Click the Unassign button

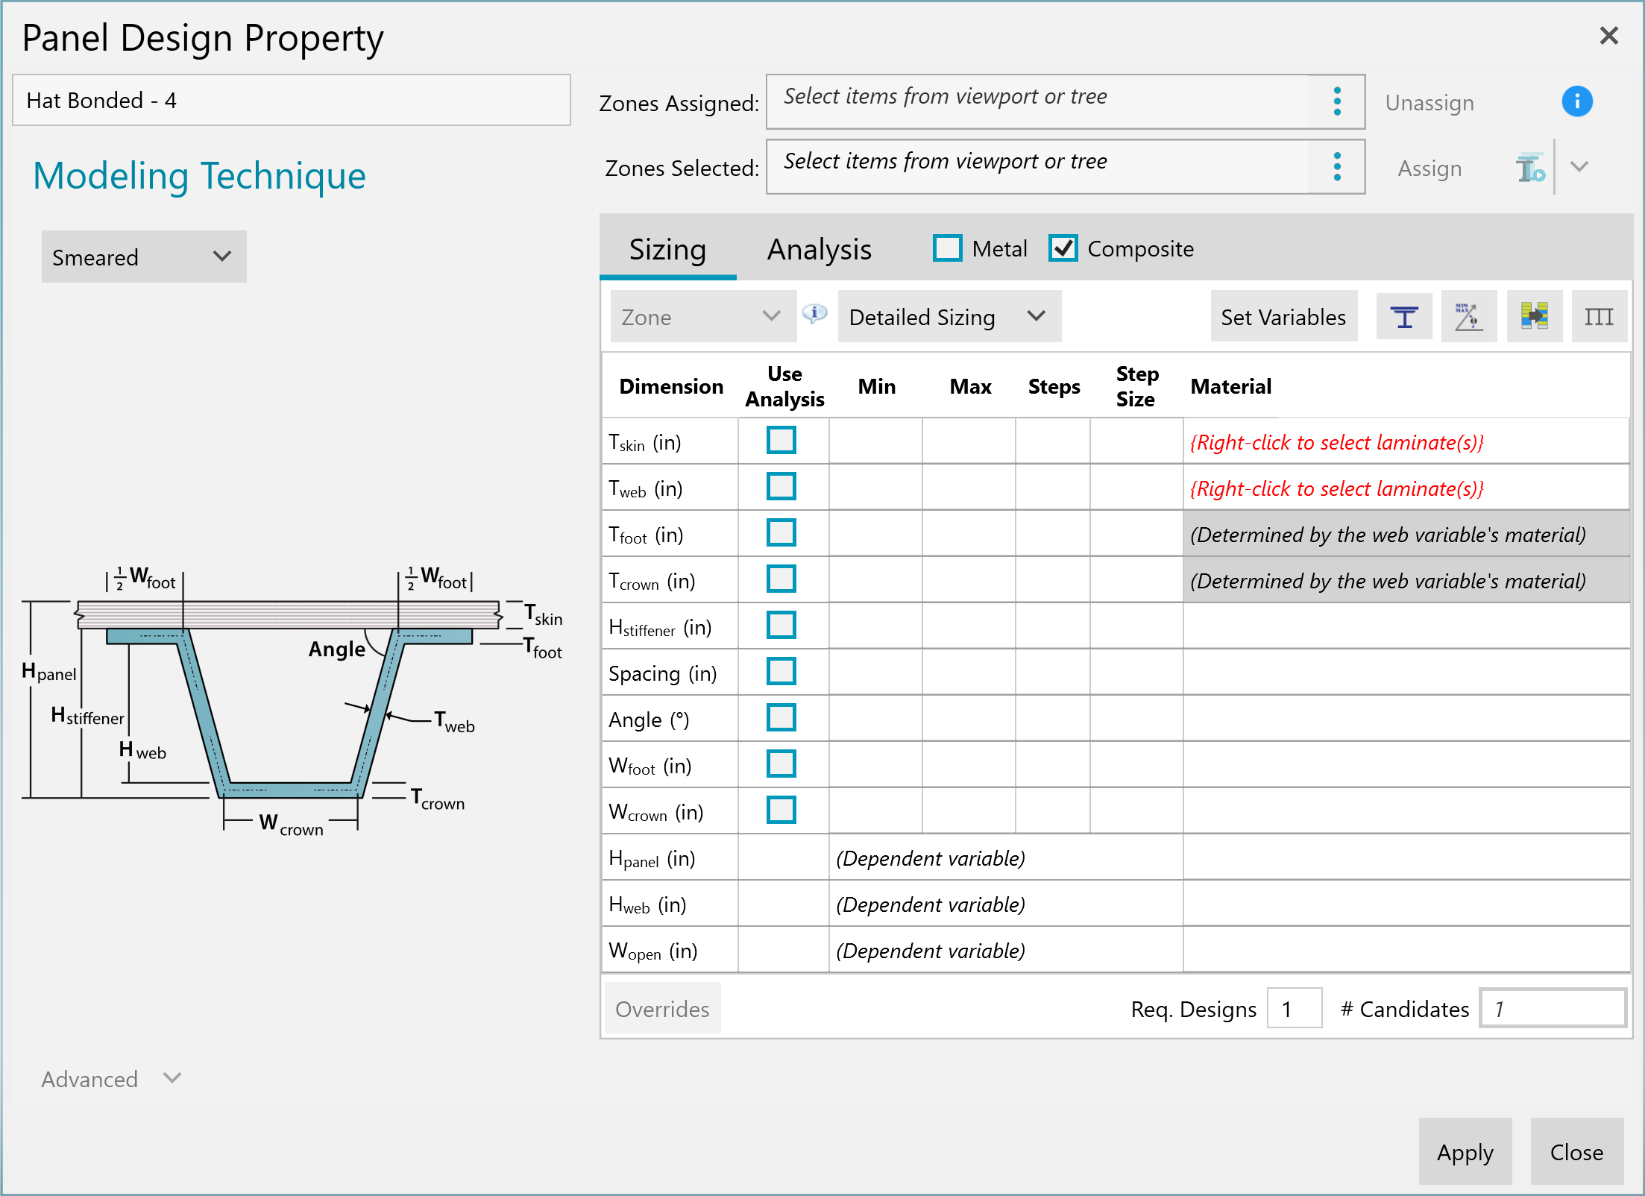1429,102
